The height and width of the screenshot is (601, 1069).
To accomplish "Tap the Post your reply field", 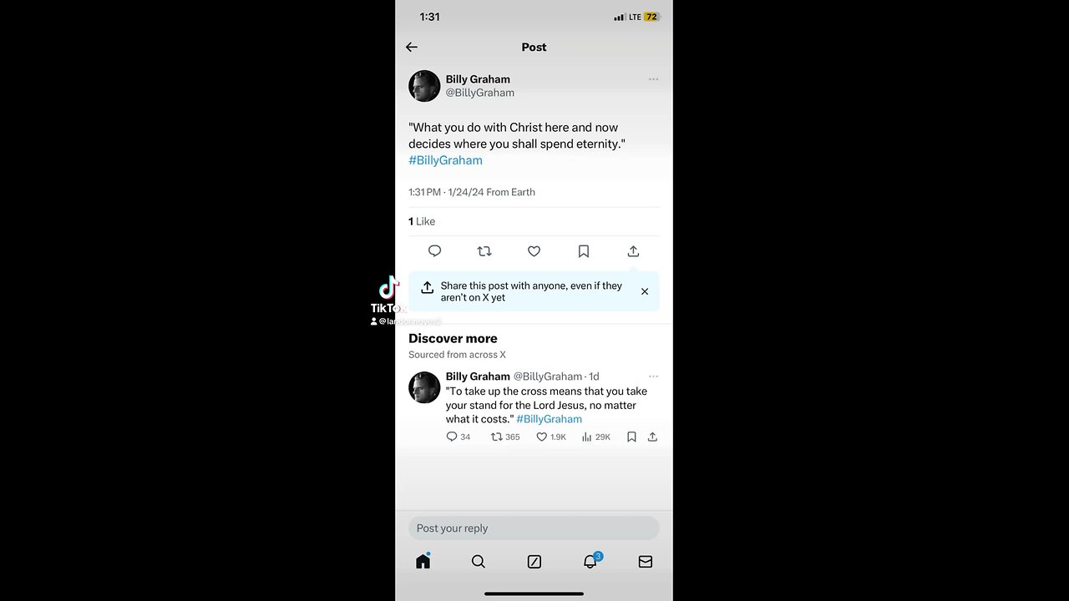I will click(534, 528).
